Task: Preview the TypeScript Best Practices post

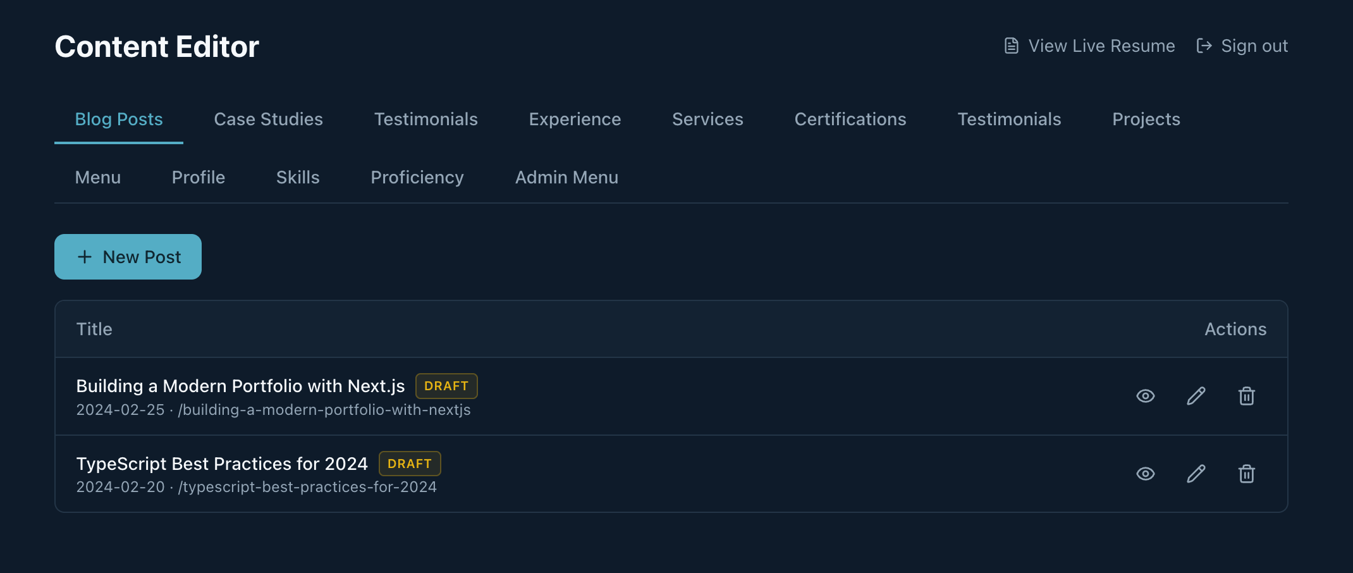Action: [x=1145, y=474]
